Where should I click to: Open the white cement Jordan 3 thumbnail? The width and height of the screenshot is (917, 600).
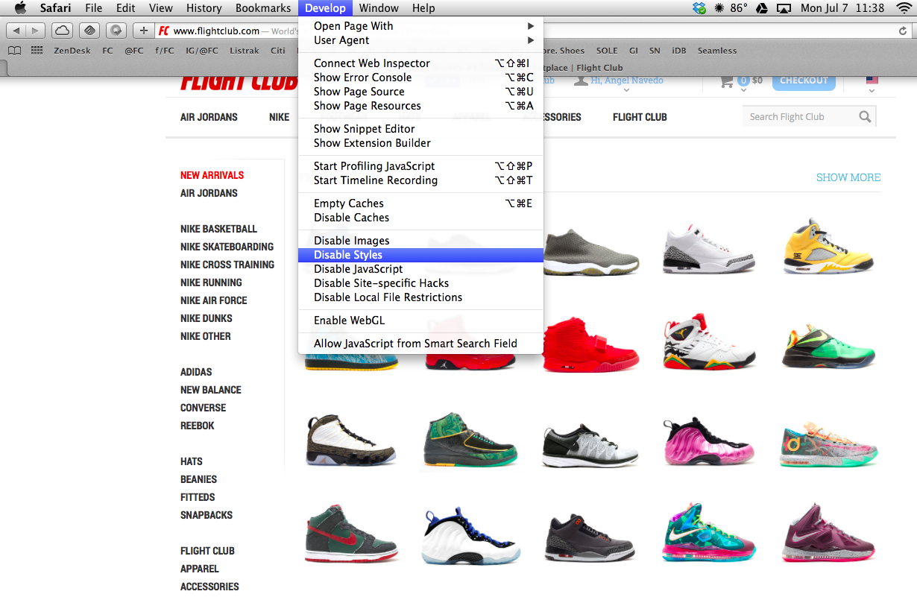click(709, 249)
